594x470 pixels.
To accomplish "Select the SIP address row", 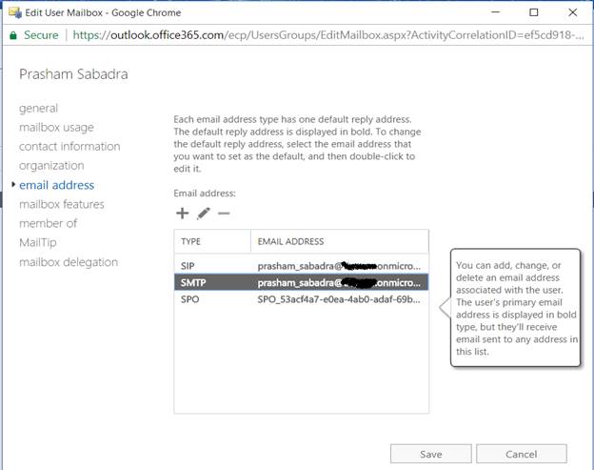I will coord(301,266).
